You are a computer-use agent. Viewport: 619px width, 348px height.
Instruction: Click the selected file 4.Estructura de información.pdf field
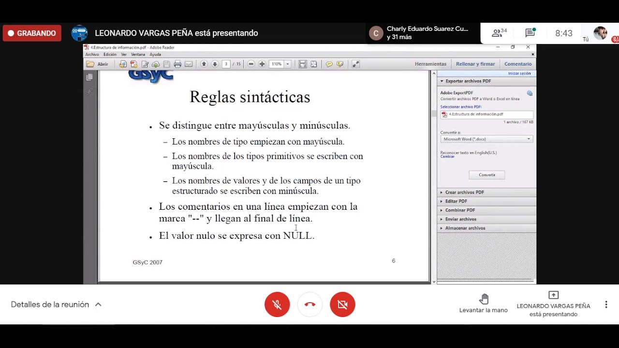tap(486, 115)
